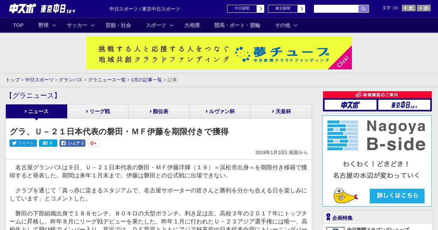This screenshot has height=230, width=438.
Task: Switch to the 順位表 tab
Action: click(x=159, y=111)
